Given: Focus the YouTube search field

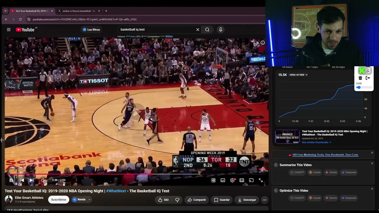Looking at the screenshot, I should (156, 30).
